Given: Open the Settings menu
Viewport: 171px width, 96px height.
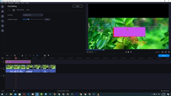Looking at the screenshot, I should [17, 3].
